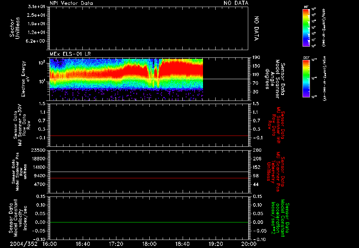Click the 20:00 time axis label
The height and width of the screenshot is (248, 359).
(249, 244)
